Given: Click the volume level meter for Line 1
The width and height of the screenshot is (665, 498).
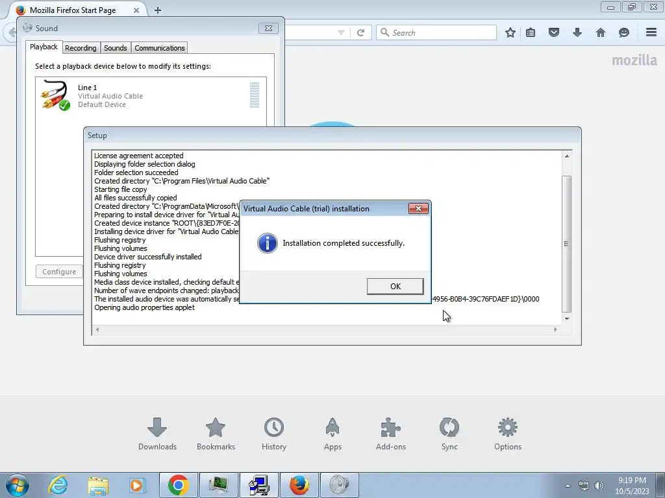Looking at the screenshot, I should point(255,95).
